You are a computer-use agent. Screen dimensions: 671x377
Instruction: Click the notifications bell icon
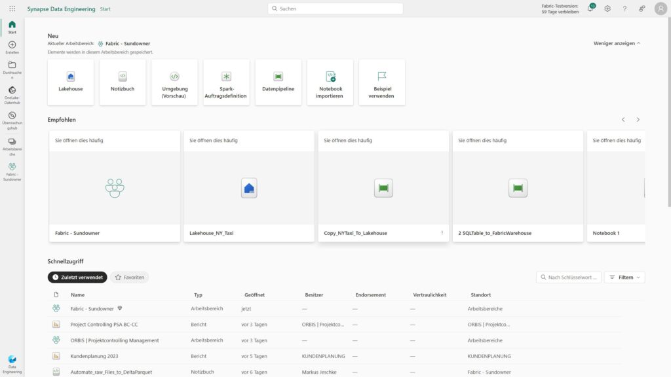590,9
